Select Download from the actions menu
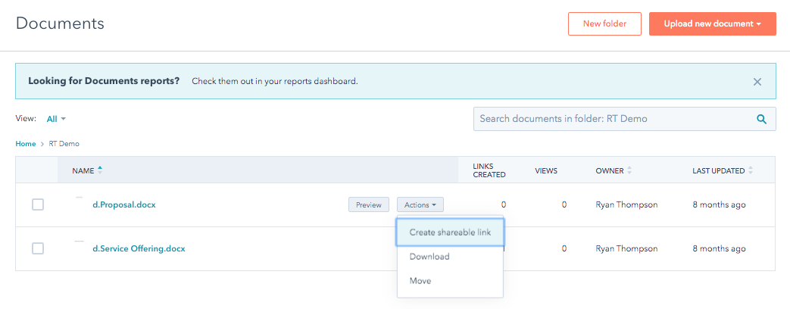790x309 pixels. point(429,257)
